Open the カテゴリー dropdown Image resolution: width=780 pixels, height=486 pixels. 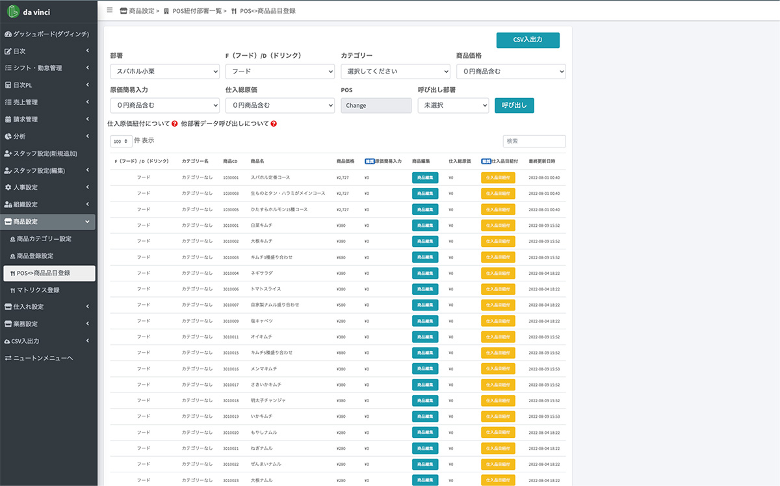[395, 71]
